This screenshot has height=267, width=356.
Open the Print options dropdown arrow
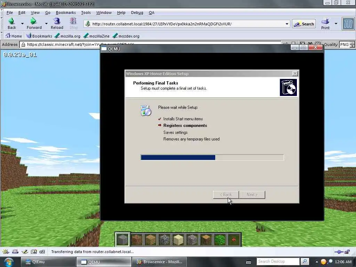336,23
